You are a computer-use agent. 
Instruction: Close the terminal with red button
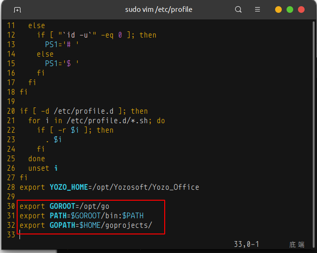point(301,10)
